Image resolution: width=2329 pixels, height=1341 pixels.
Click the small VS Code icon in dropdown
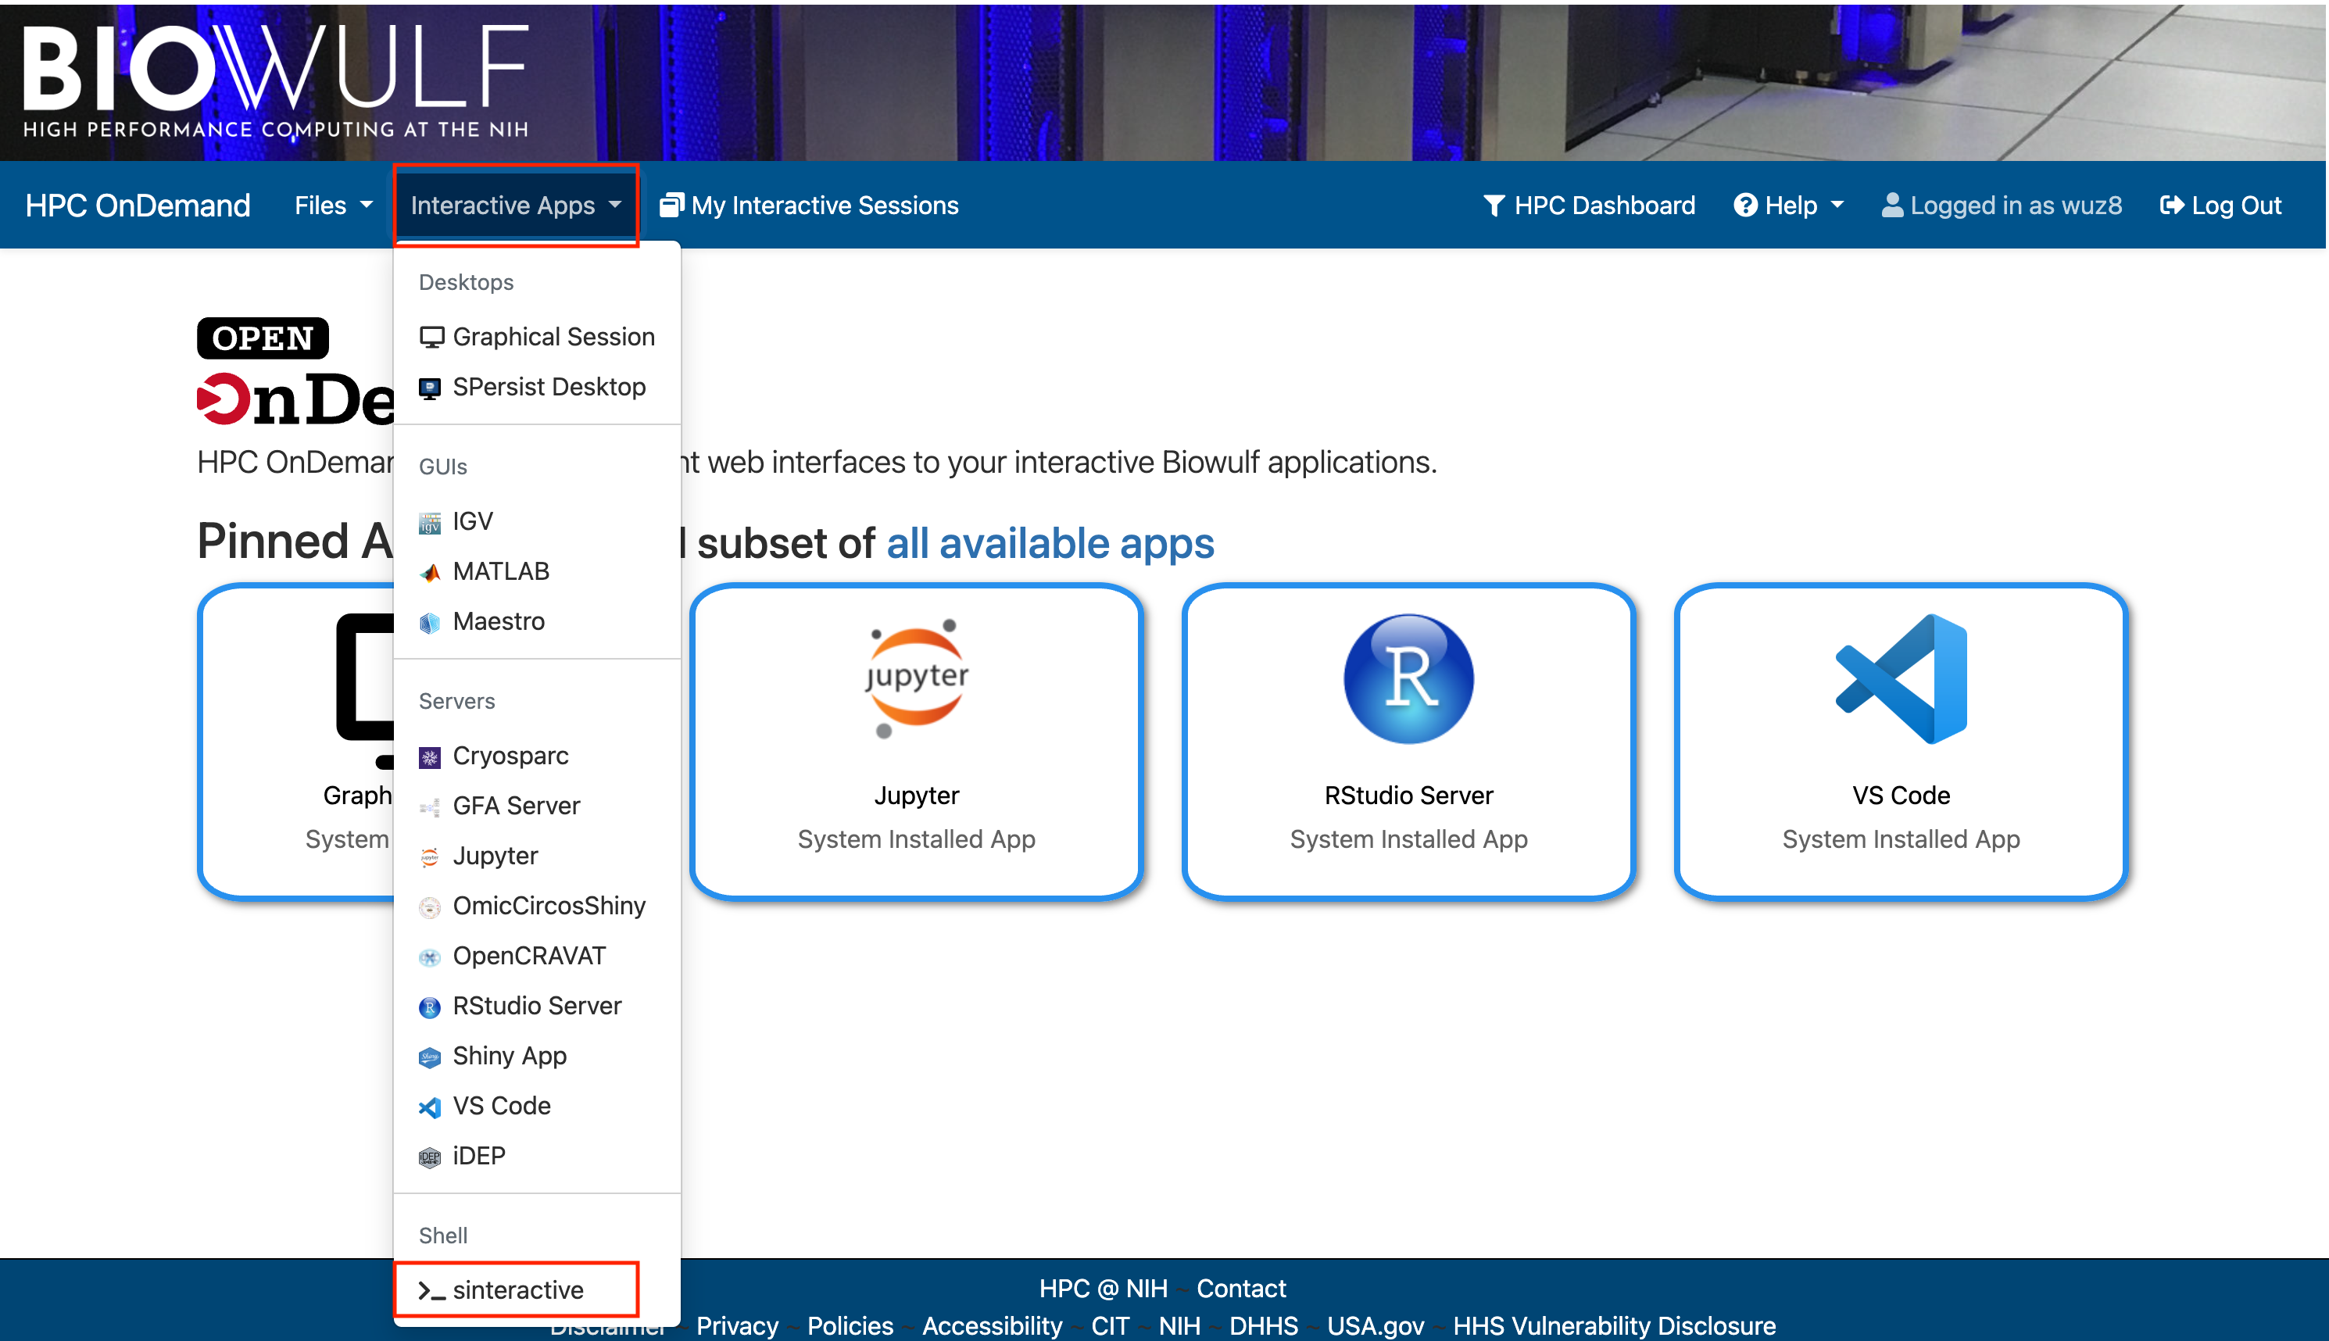[430, 1107]
